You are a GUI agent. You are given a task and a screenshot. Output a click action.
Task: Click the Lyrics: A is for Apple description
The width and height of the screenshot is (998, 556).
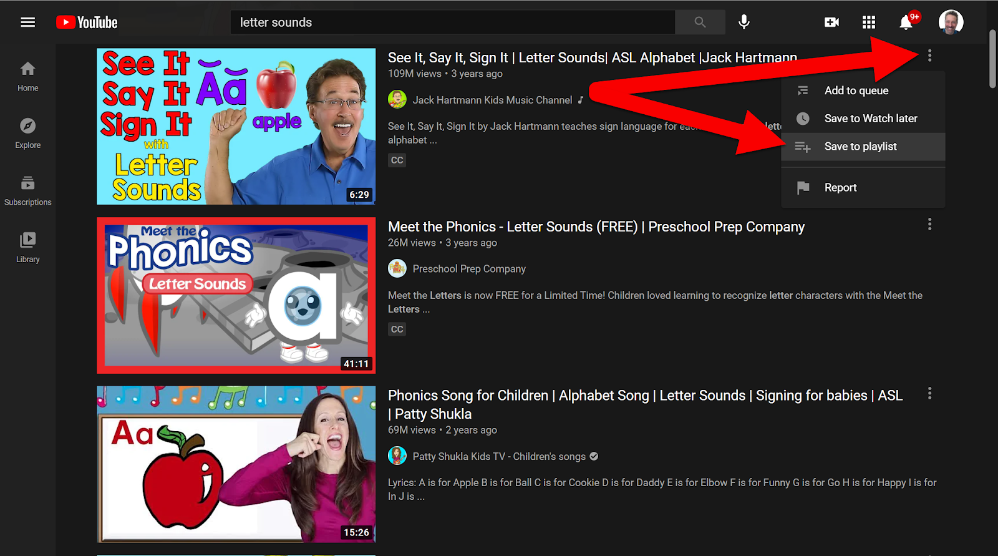click(x=662, y=489)
